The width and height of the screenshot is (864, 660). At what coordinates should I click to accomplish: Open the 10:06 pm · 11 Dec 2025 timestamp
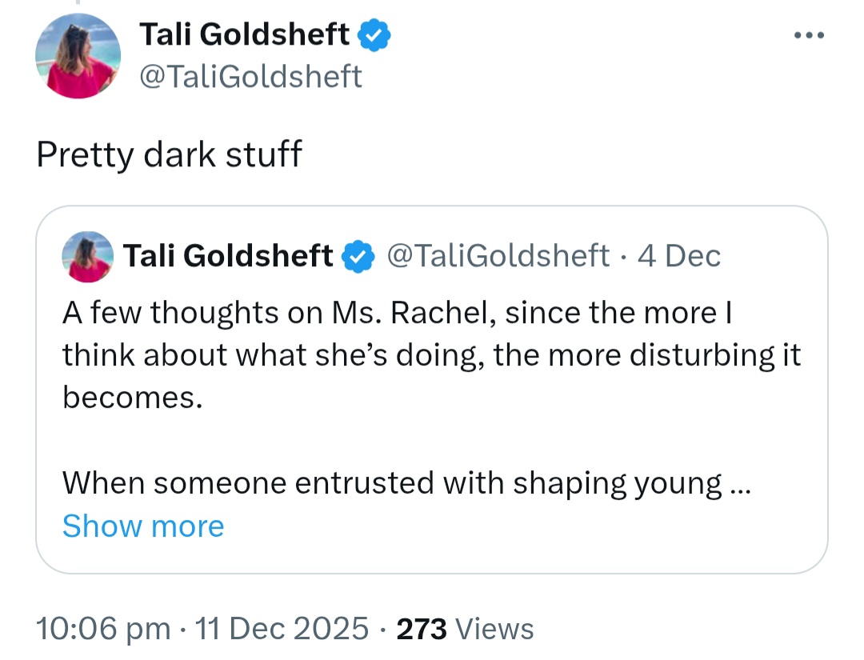(x=202, y=628)
